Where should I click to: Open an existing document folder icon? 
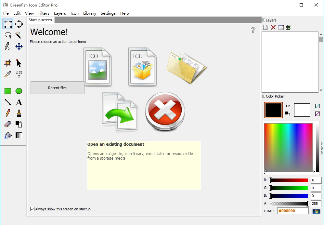point(187,68)
